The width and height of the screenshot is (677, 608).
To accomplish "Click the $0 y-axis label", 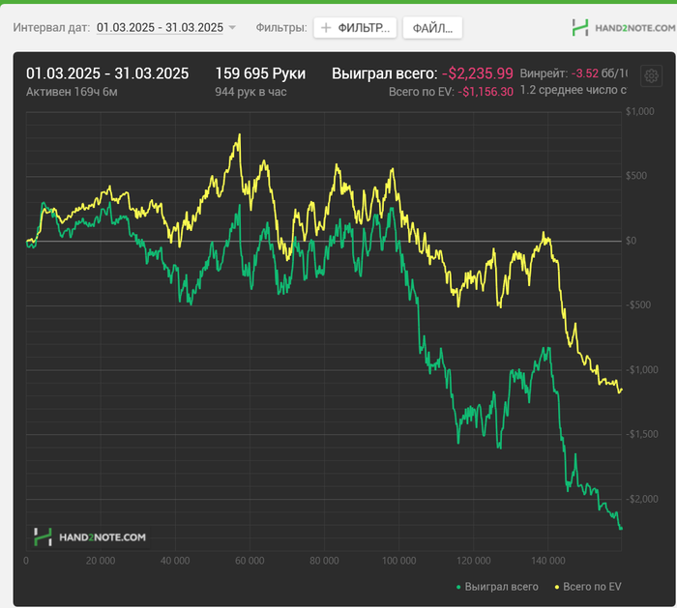I will (x=632, y=241).
